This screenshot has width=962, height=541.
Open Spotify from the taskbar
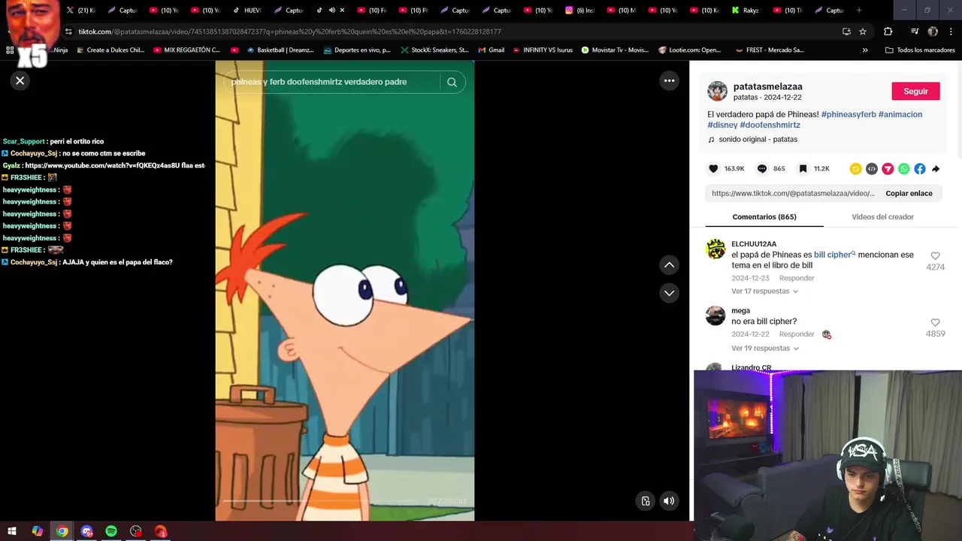[111, 531]
